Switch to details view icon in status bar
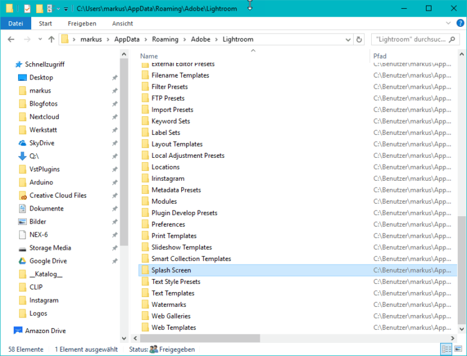This screenshot has width=467, height=356. click(x=446, y=349)
